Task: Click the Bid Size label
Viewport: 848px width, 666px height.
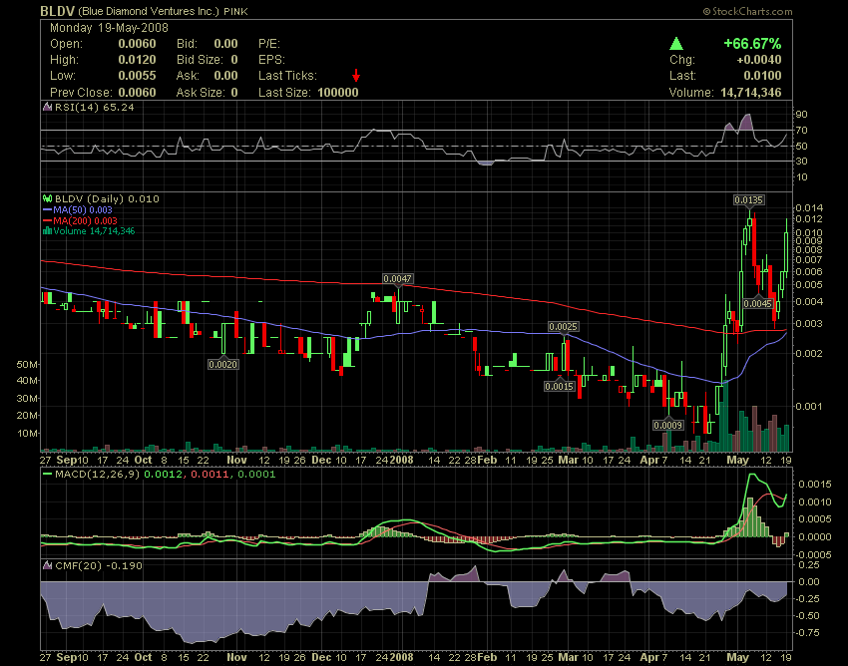Action: tap(200, 60)
